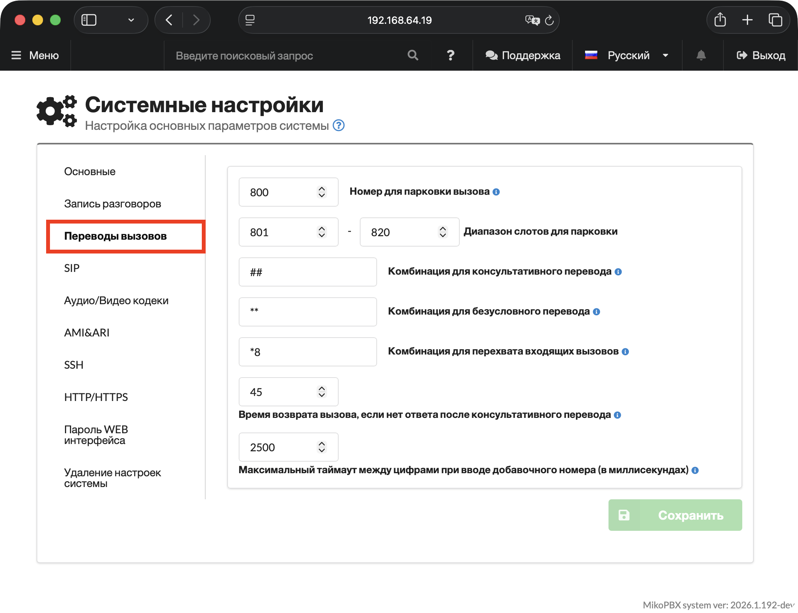The height and width of the screenshot is (613, 798).
Task: Click the Поддержка support link
Action: 522,55
